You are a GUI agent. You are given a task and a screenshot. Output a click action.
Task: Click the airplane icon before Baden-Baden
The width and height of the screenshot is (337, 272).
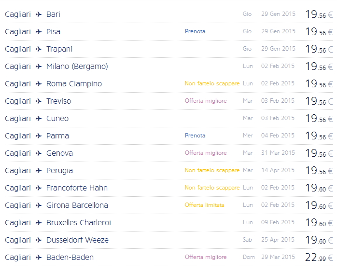tap(39, 258)
